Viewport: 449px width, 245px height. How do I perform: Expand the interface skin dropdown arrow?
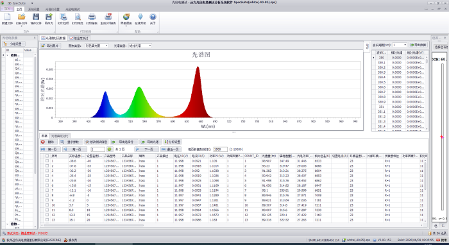pos(126,26)
